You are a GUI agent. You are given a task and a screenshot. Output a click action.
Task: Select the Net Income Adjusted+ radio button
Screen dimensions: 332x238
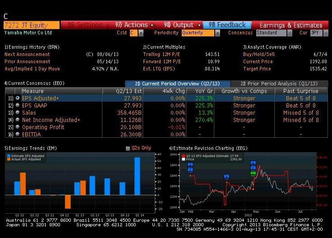click(18, 120)
